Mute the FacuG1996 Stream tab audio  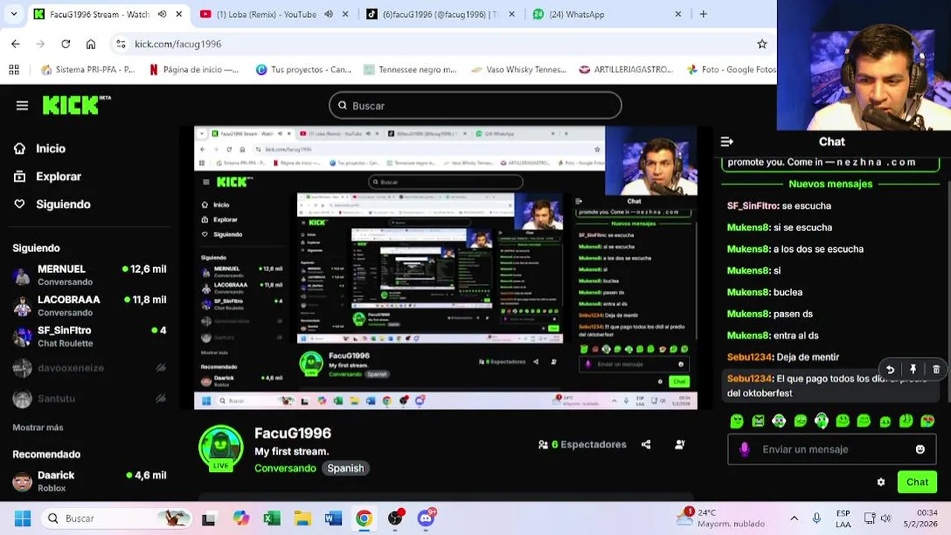[x=162, y=14]
